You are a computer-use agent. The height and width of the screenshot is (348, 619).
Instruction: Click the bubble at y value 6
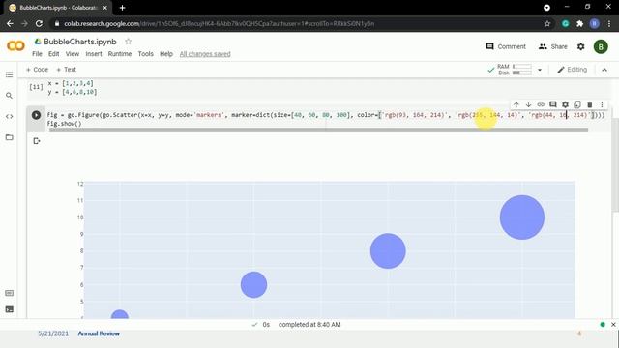[253, 284]
